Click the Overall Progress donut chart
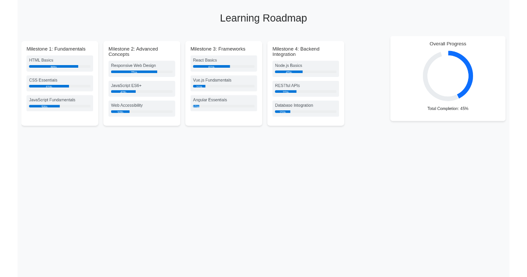 (x=448, y=76)
